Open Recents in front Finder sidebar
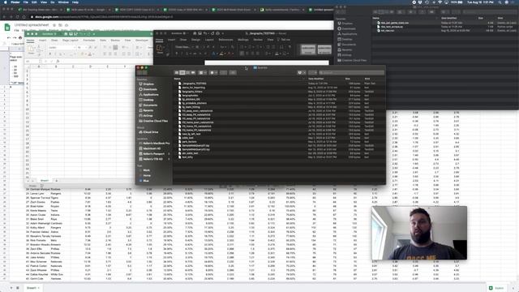 click(x=146, y=110)
